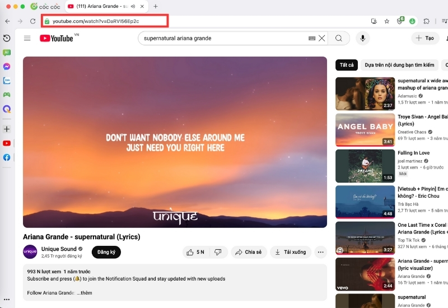Add a new sidebar app with plus
Image resolution: width=448 pixels, height=308 pixels.
(x=7, y=129)
